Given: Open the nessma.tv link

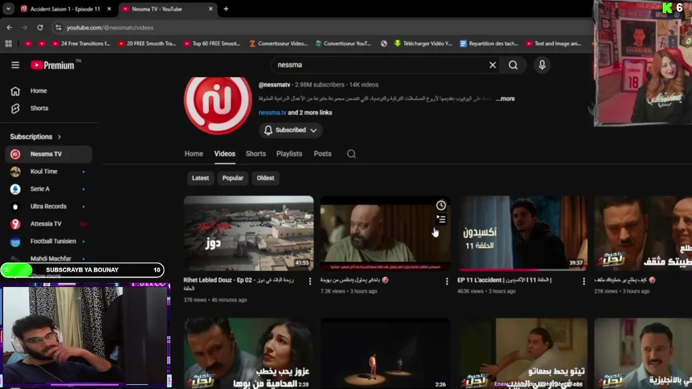Looking at the screenshot, I should coord(272,112).
